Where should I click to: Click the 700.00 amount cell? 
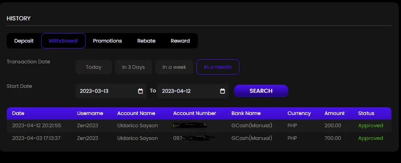(x=333, y=138)
